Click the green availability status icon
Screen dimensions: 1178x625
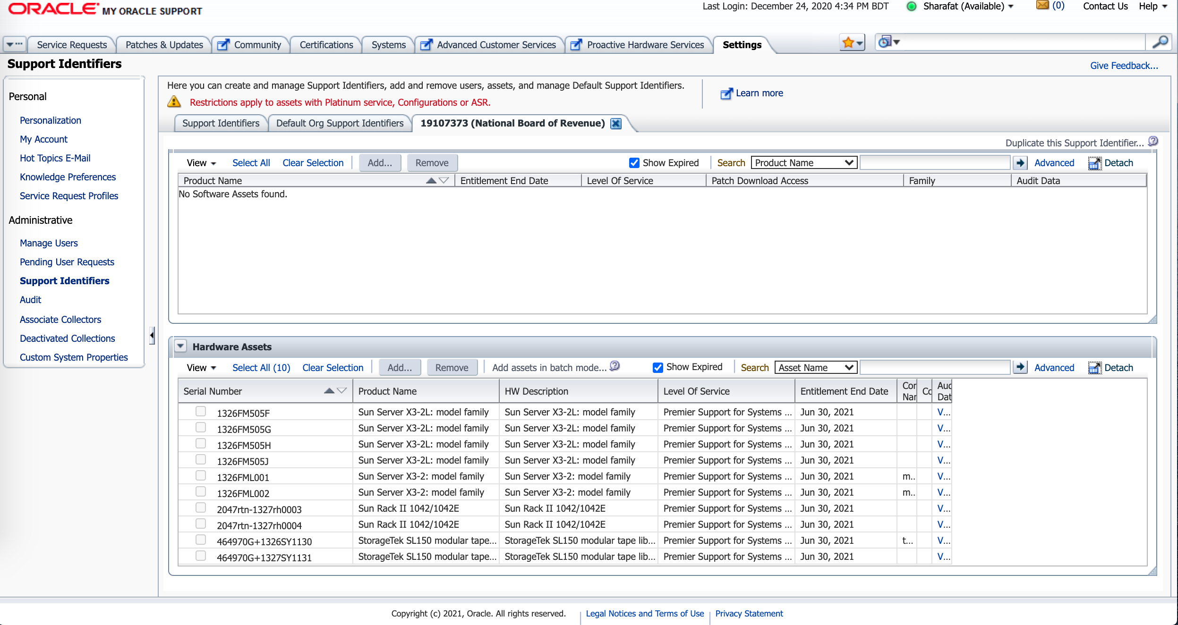[x=912, y=6]
